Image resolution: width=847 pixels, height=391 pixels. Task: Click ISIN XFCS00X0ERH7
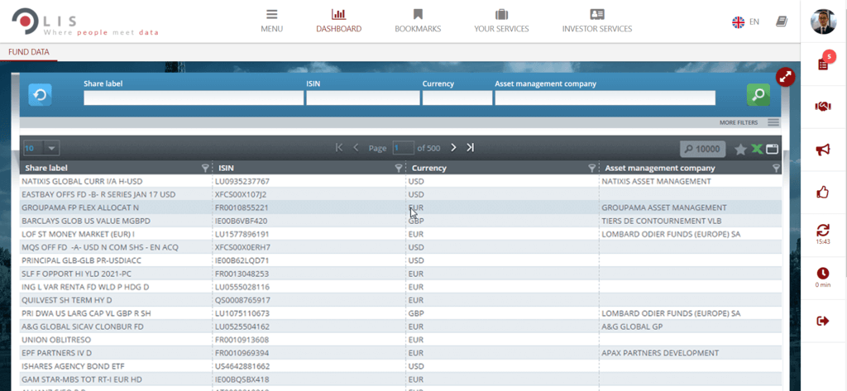pos(242,247)
